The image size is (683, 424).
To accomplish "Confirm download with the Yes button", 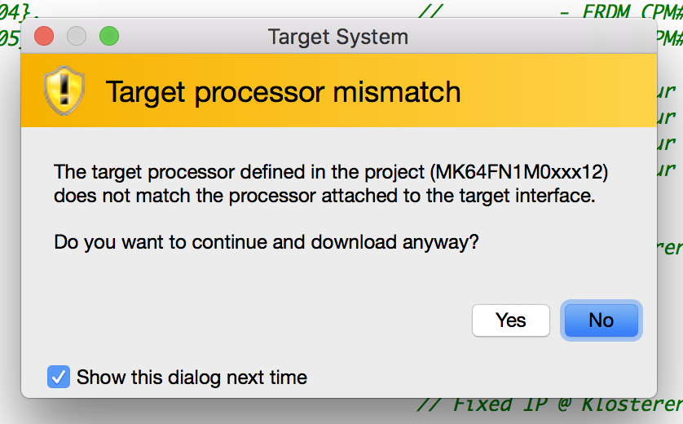I will [511, 320].
